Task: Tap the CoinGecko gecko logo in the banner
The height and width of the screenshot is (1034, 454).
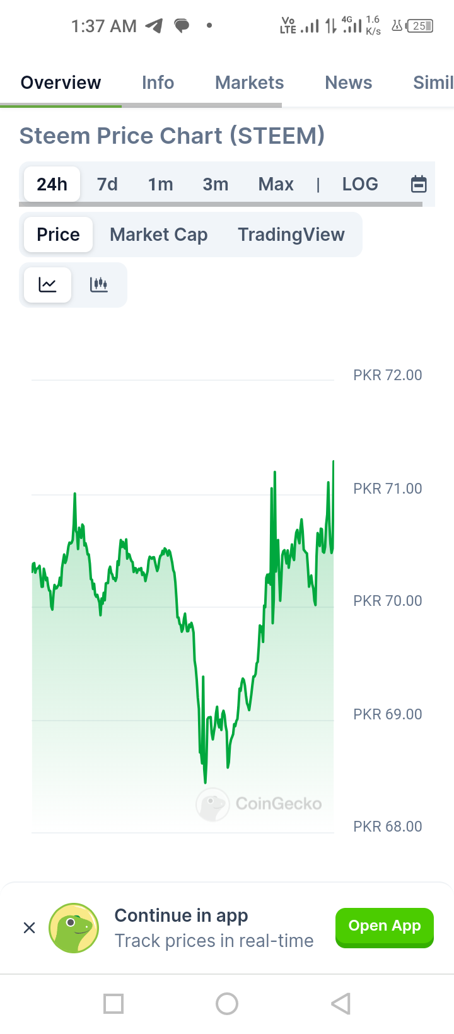Action: [x=74, y=927]
